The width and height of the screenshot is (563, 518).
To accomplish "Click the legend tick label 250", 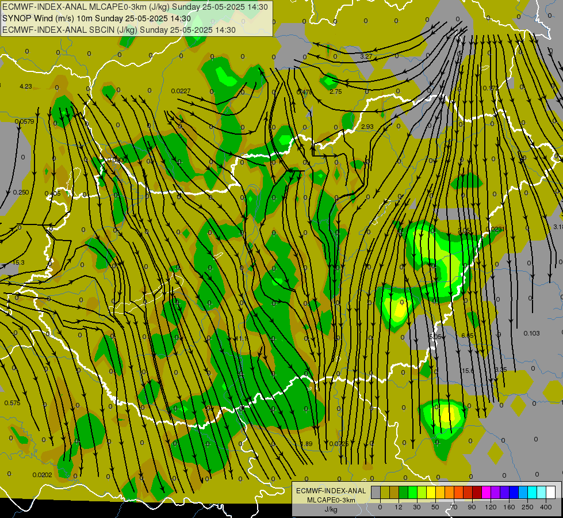I will coord(527,507).
